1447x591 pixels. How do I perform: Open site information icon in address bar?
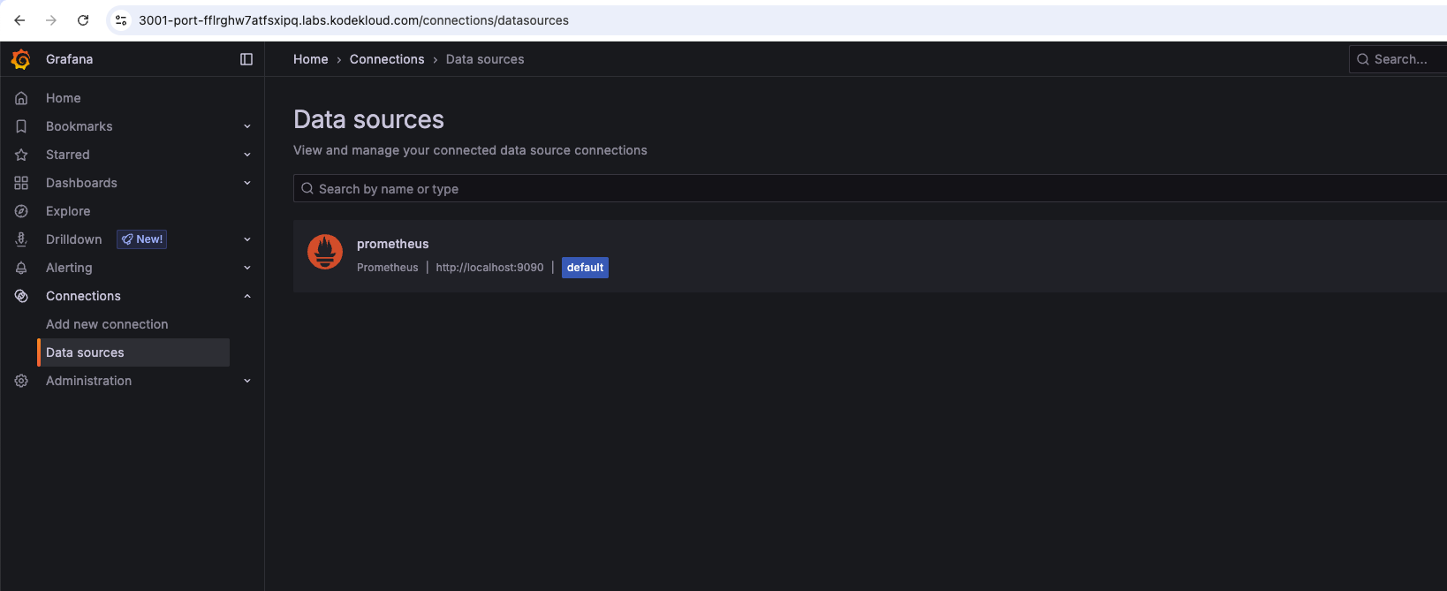point(121,20)
